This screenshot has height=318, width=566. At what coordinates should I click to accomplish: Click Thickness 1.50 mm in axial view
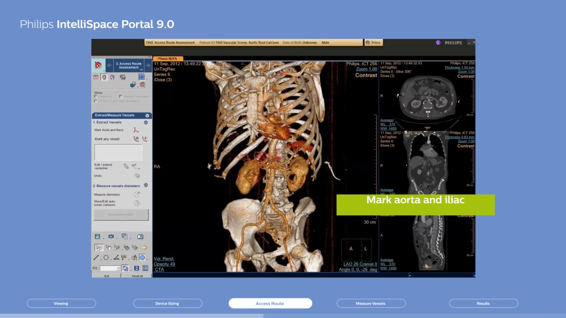(460, 68)
